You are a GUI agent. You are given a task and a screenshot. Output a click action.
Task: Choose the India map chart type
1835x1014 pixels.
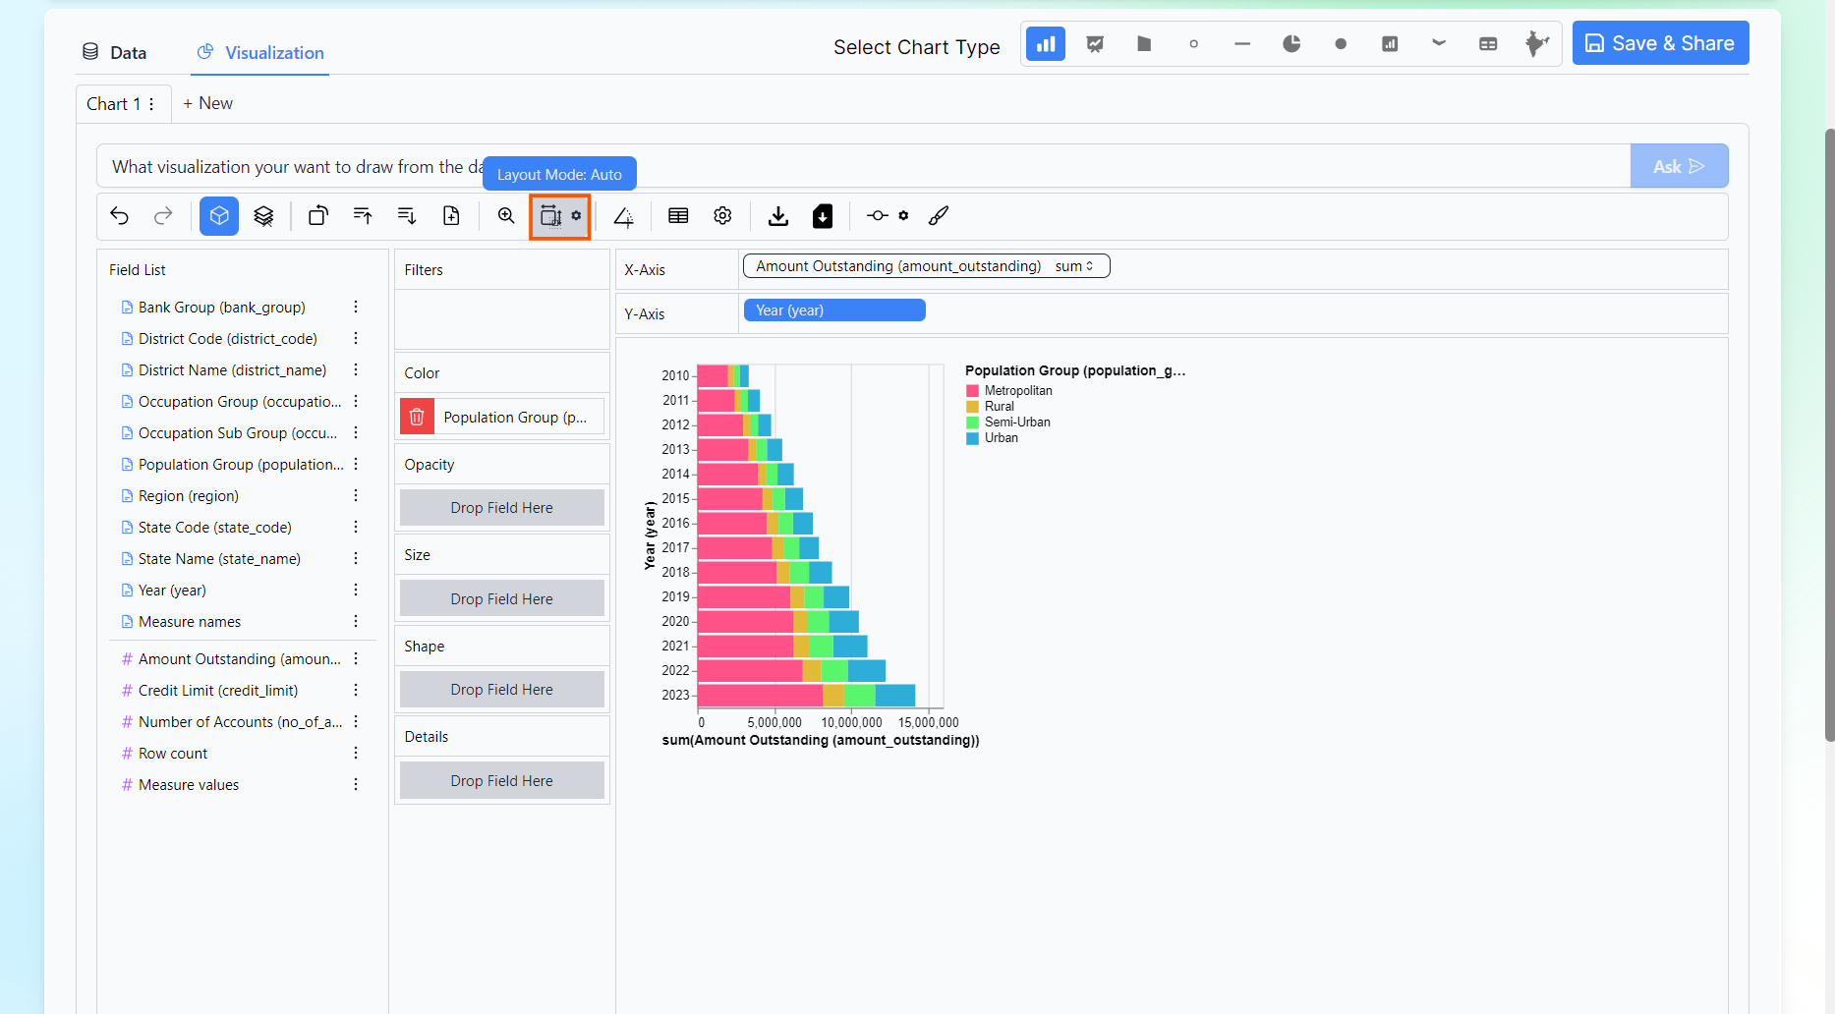pos(1536,44)
